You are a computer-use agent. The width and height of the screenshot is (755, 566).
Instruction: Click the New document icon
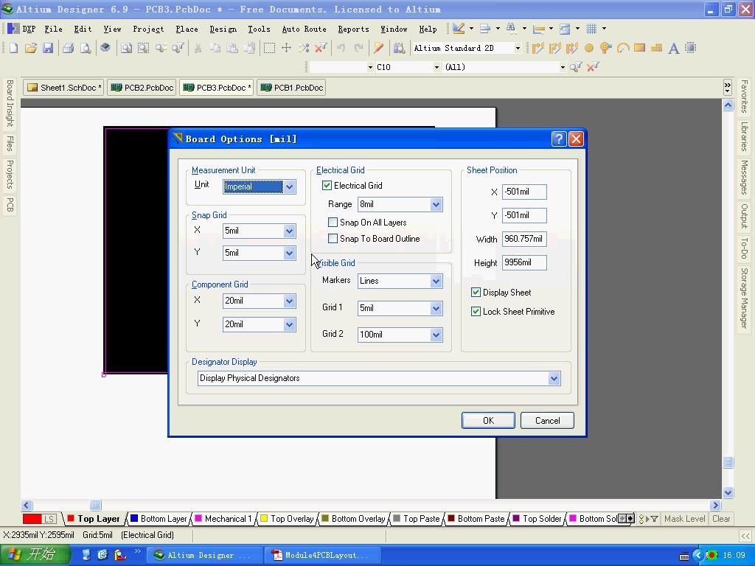[13, 48]
